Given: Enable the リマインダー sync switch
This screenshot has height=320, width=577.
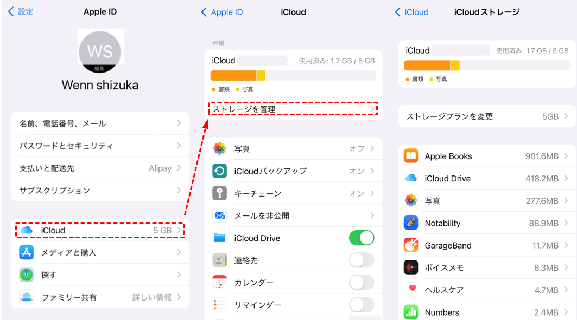Looking at the screenshot, I should coord(362,305).
